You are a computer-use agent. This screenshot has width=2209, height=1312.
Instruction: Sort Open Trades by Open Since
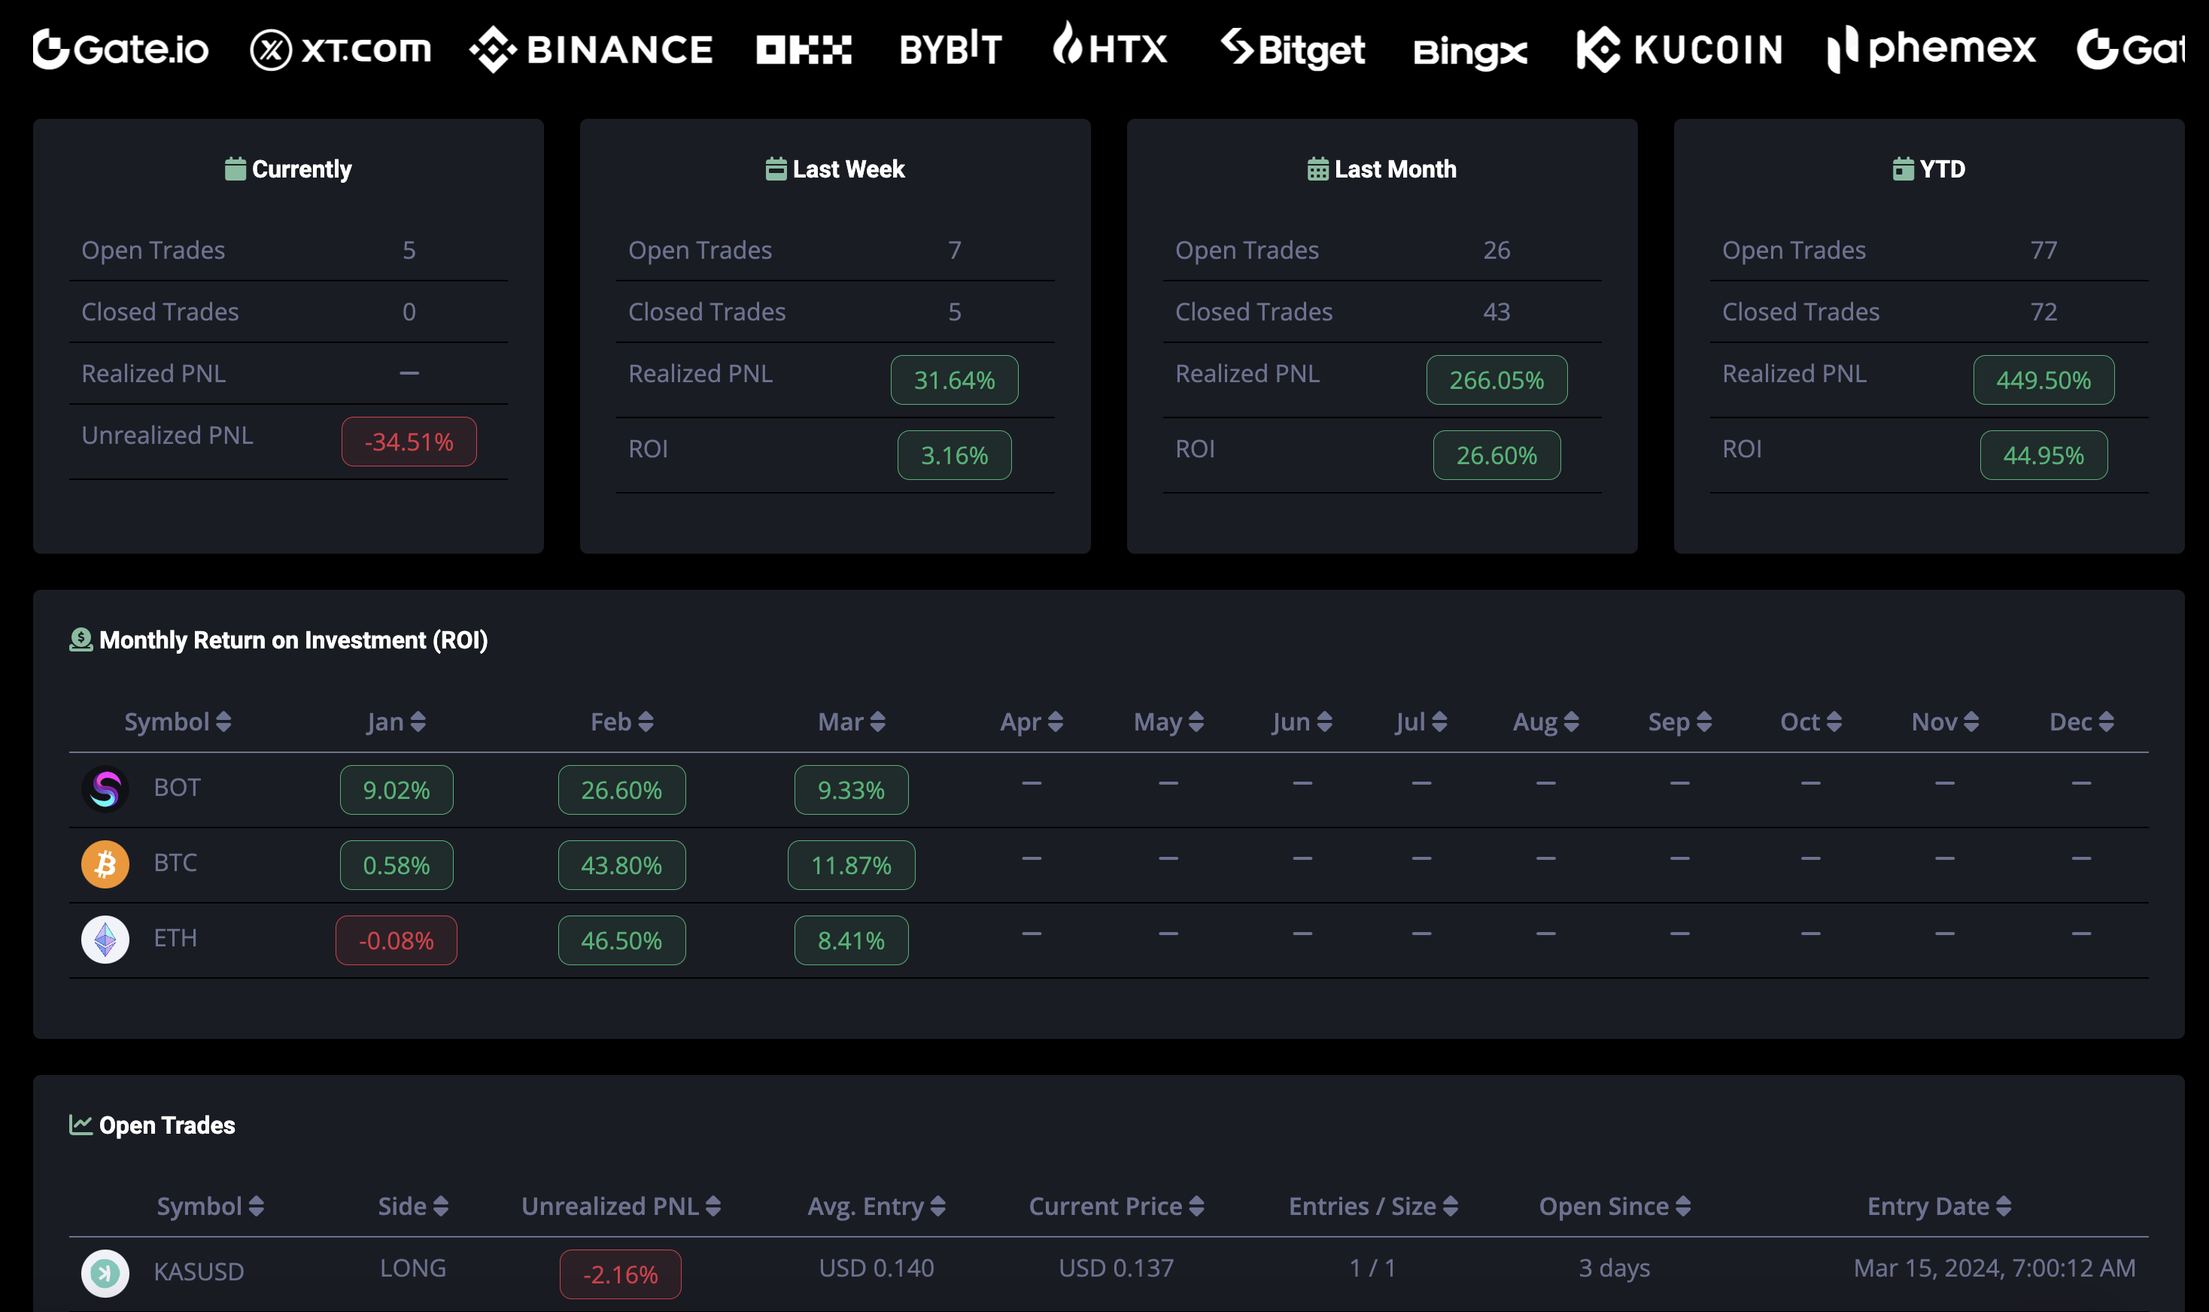point(1614,1206)
